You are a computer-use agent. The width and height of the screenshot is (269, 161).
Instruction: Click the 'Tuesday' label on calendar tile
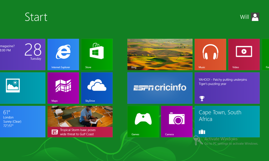(x=36, y=58)
